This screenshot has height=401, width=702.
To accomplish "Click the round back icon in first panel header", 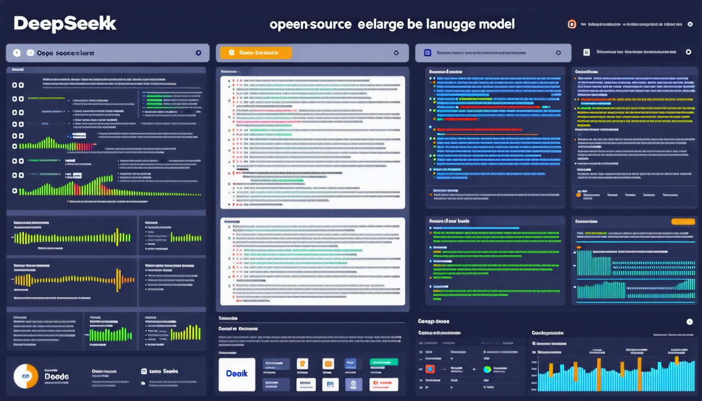I will pyautogui.click(x=17, y=53).
